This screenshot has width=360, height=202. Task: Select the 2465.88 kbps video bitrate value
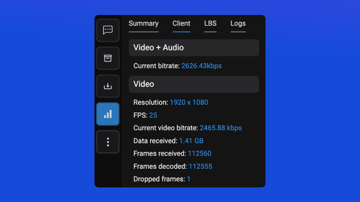coord(220,128)
